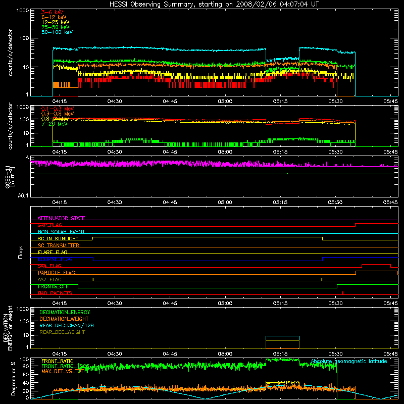Click the A0.1 tick label
This screenshot has height=404, width=404.
coord(23,196)
